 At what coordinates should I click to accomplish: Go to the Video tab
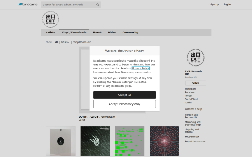112,33
